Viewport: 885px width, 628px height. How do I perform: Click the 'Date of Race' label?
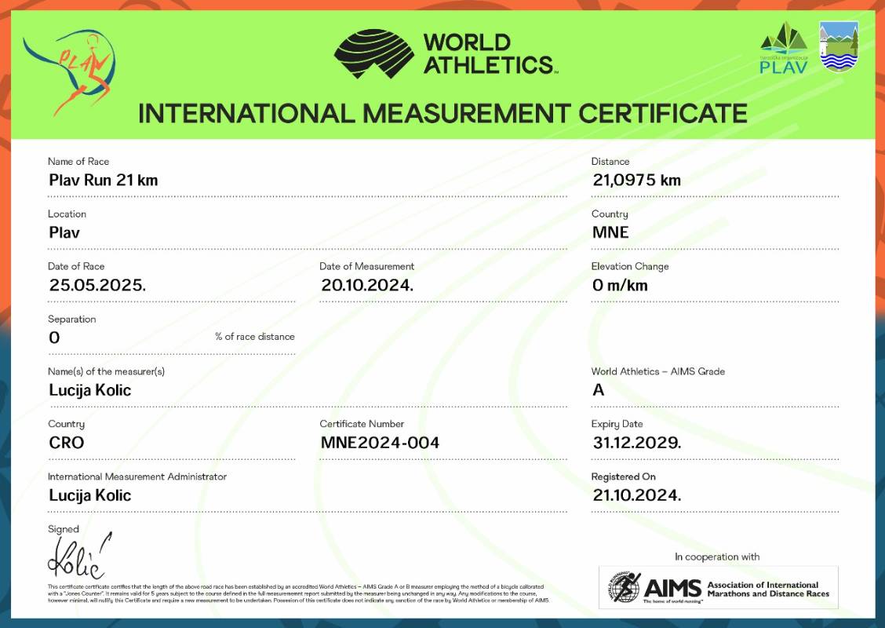pyautogui.click(x=76, y=266)
